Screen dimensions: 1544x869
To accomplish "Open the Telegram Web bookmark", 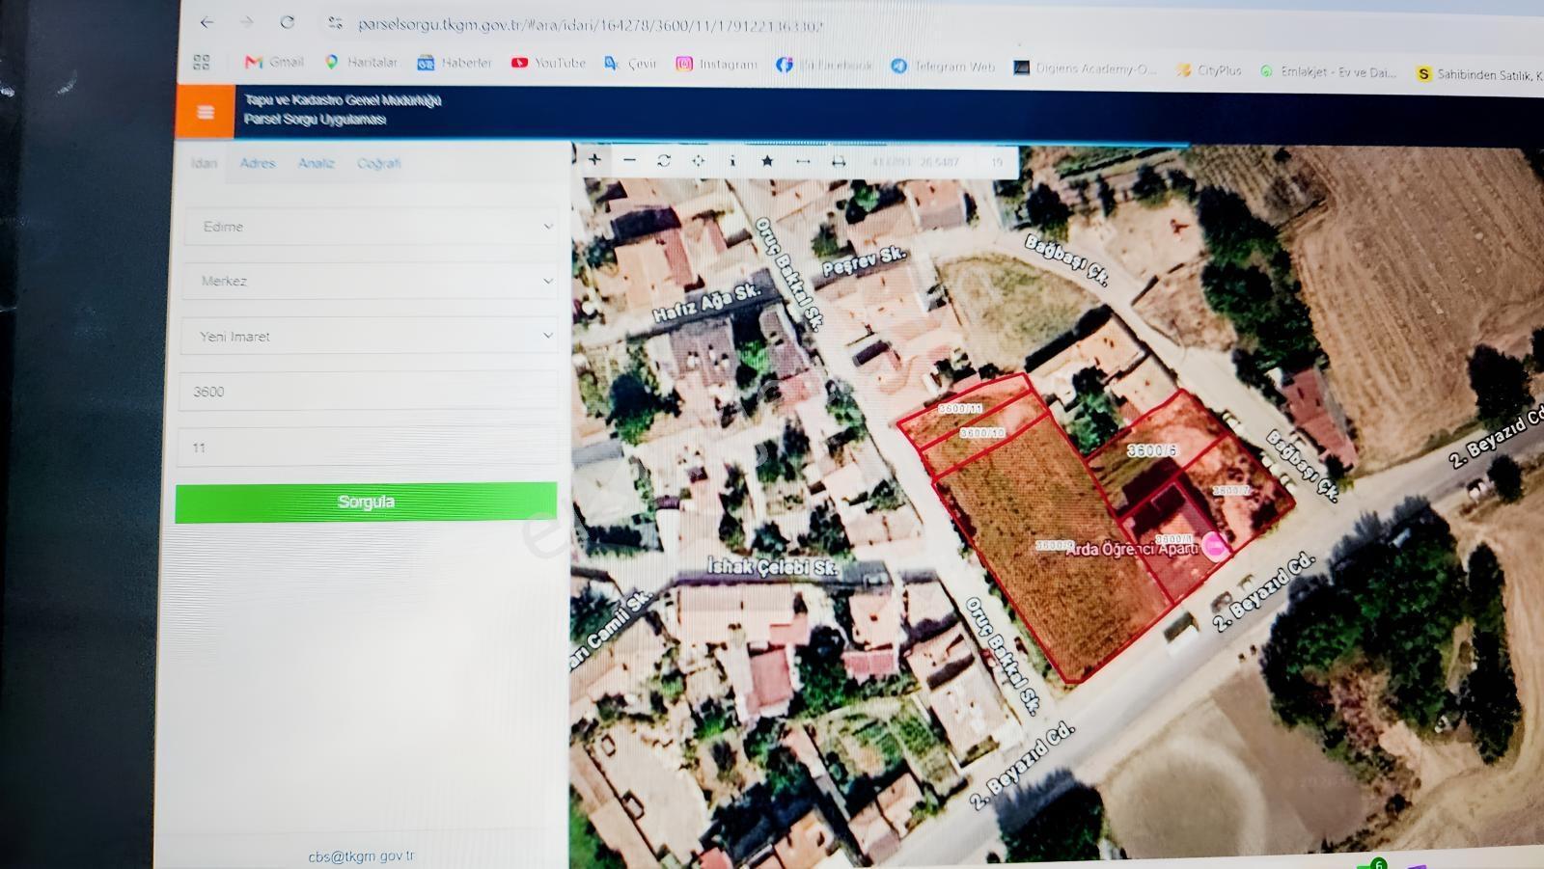I will (x=942, y=67).
